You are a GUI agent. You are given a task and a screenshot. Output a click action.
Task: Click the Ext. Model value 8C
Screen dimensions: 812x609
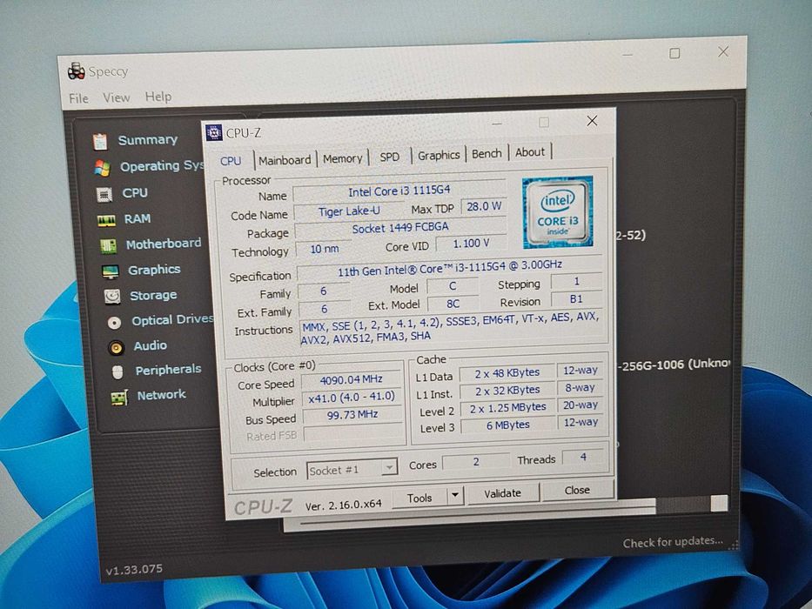453,304
